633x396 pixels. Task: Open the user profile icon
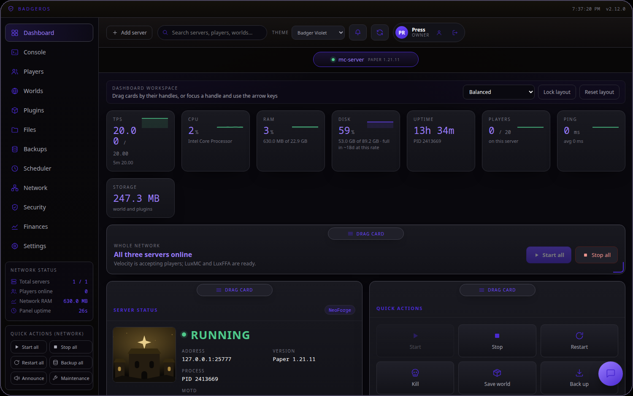(439, 32)
